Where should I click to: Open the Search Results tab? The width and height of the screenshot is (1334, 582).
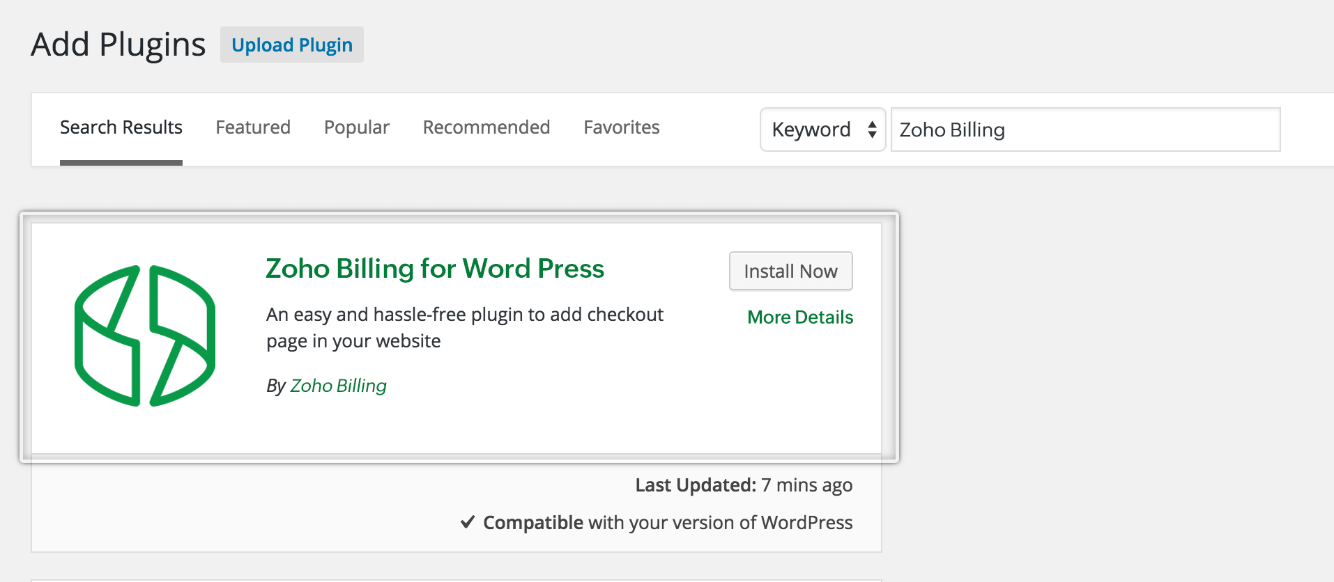[121, 128]
